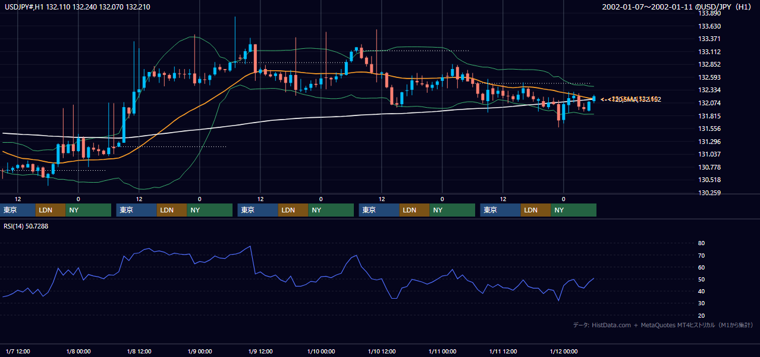Screen dimensions: 760x357
Task: Click the RSI 80 level label
Action: (701, 243)
